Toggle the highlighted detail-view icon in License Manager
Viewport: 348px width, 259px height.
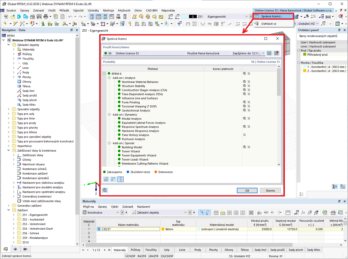(120, 179)
